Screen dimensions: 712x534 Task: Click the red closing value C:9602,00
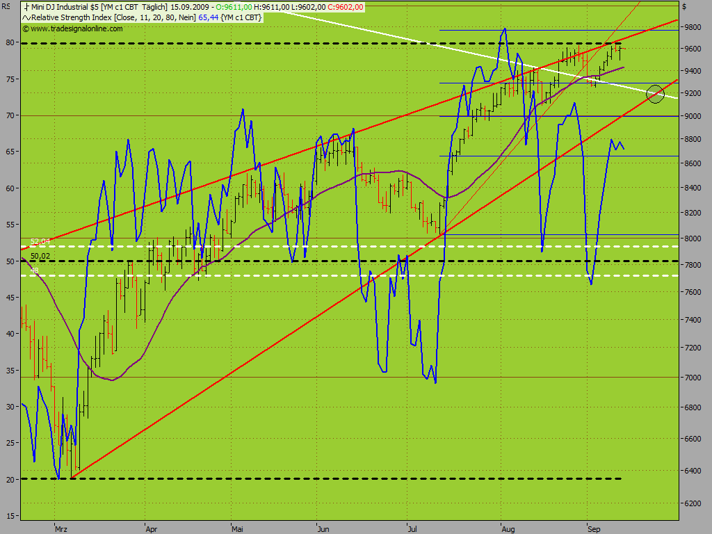tap(346, 7)
